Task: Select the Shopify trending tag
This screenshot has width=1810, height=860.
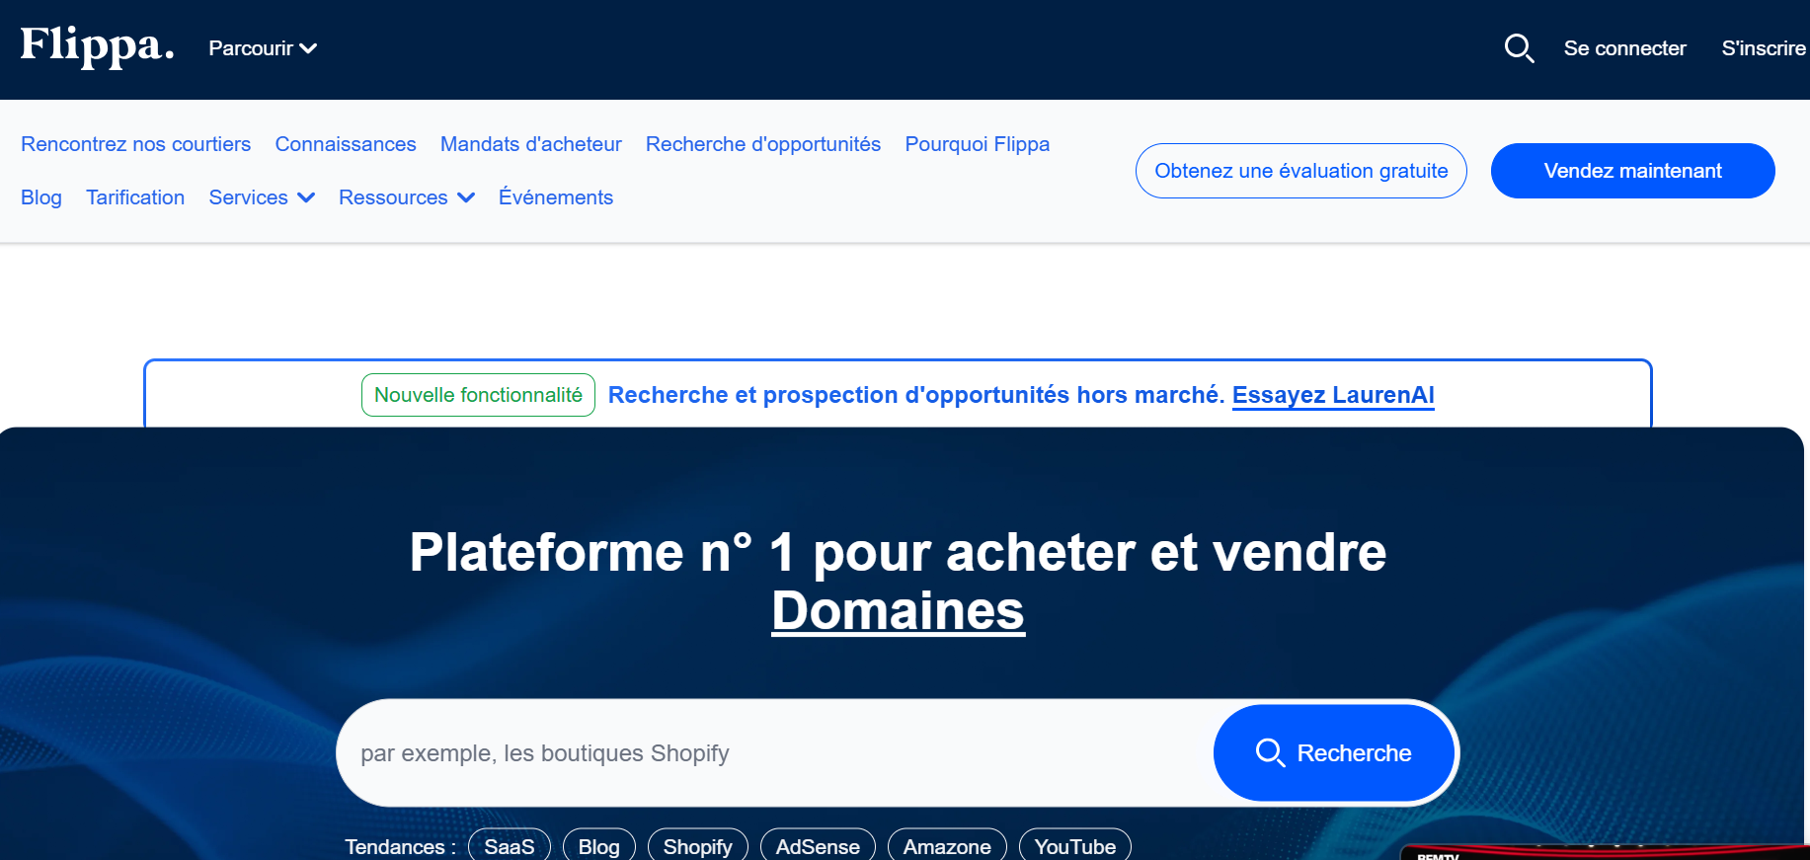Action: click(x=698, y=846)
